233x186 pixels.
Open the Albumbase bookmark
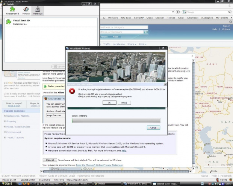tap(193, 18)
